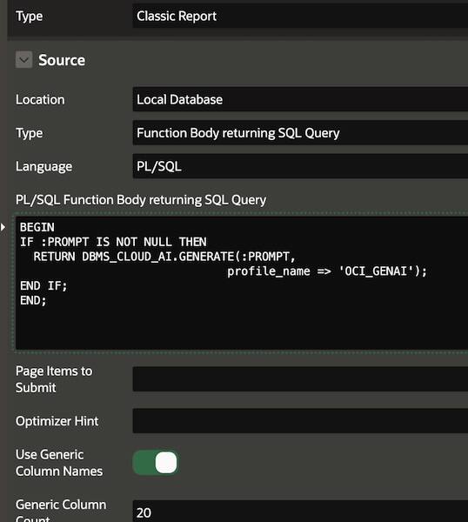Open the region Type Classic Report dropdown
Viewport: 468px width, 522px height.
point(300,16)
